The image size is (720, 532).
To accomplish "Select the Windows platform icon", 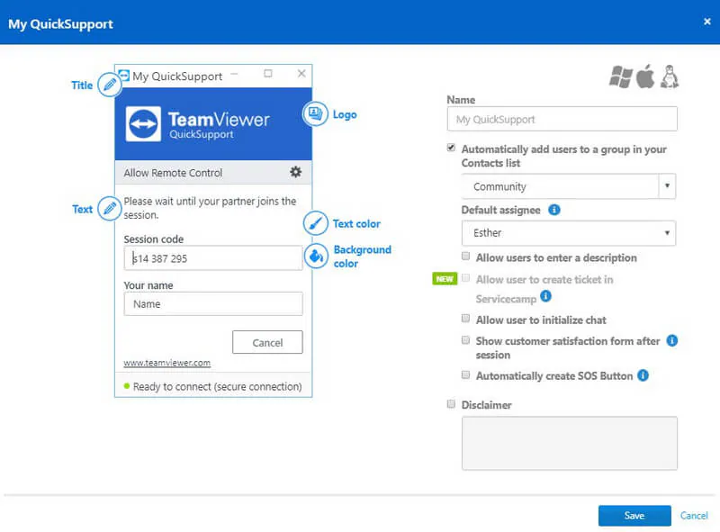I will click(620, 77).
